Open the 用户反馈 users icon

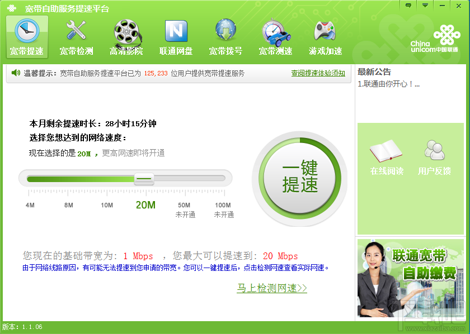[434, 150]
